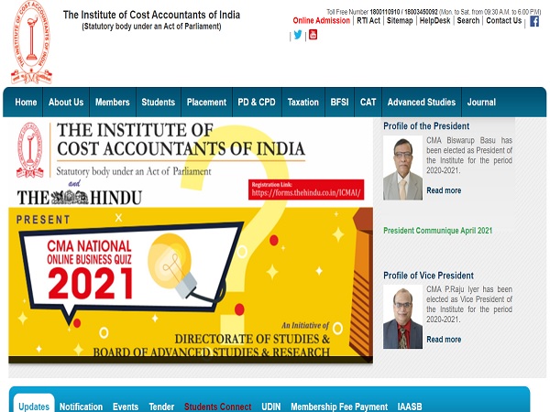The image size is (550, 412).
Task: Open the Students menu
Action: coord(159,103)
